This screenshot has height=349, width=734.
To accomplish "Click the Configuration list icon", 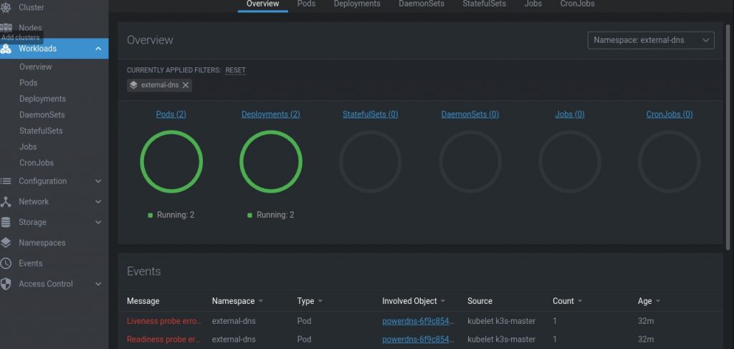I will point(6,181).
